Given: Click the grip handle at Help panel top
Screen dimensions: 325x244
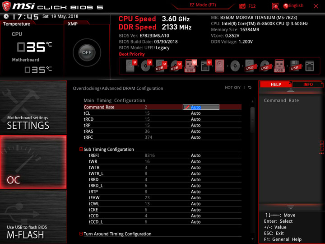Looking at the screenshot, I should [291, 90].
